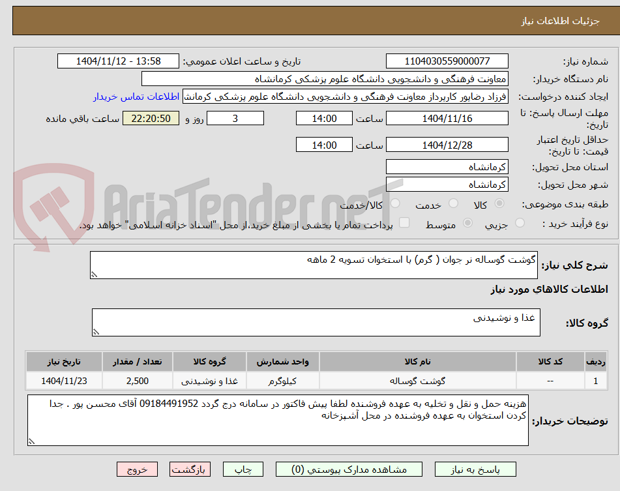Screen dimensions: 620x491
Task: Select the 'کالا/خدمت' radio button
Action: [395, 203]
